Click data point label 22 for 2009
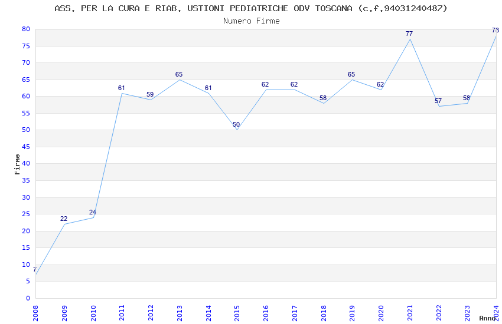This screenshot has height=324, width=502. pyautogui.click(x=64, y=219)
